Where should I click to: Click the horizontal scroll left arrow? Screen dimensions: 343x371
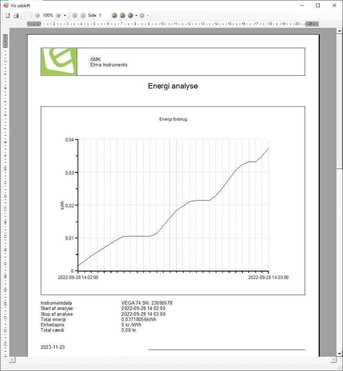tap(12, 360)
